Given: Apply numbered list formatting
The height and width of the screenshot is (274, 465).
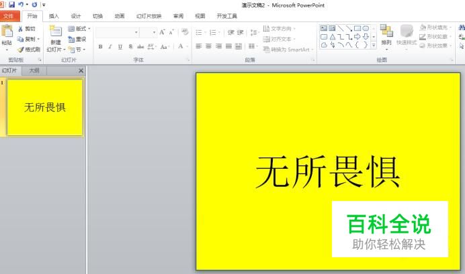Looking at the screenshot, I should point(213,32).
